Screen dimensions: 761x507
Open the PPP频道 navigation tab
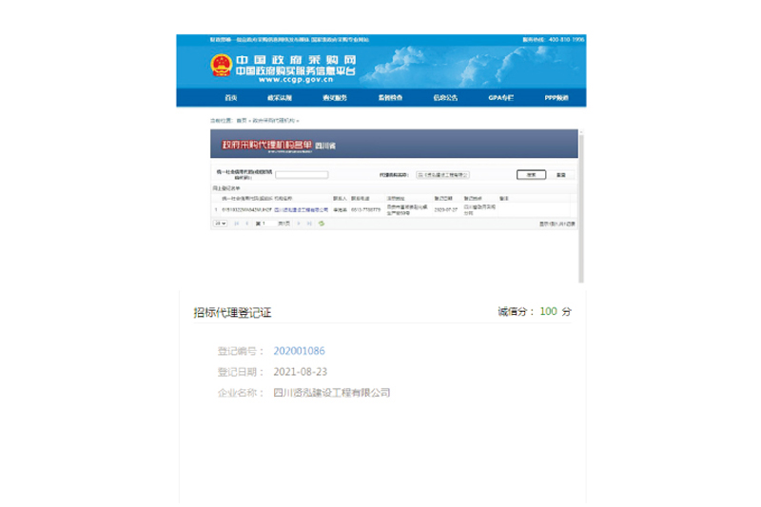tap(556, 98)
